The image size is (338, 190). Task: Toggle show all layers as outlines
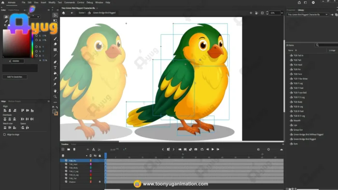(91, 156)
